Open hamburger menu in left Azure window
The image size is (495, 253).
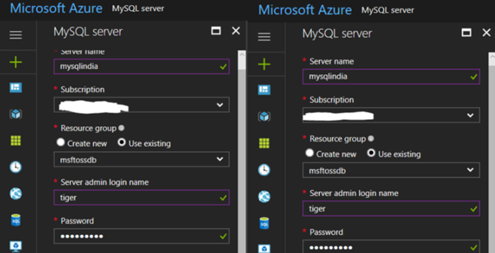coord(15,35)
